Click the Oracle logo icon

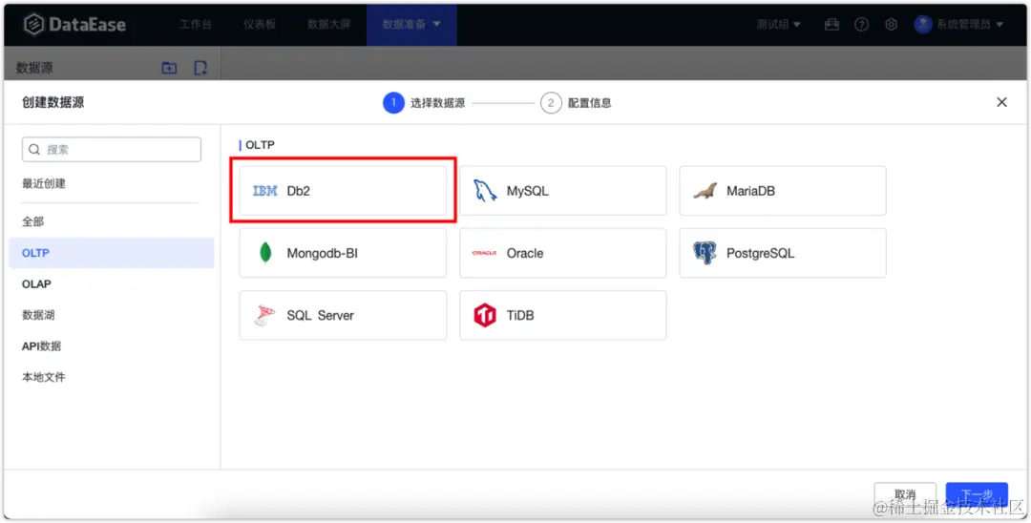[485, 253]
